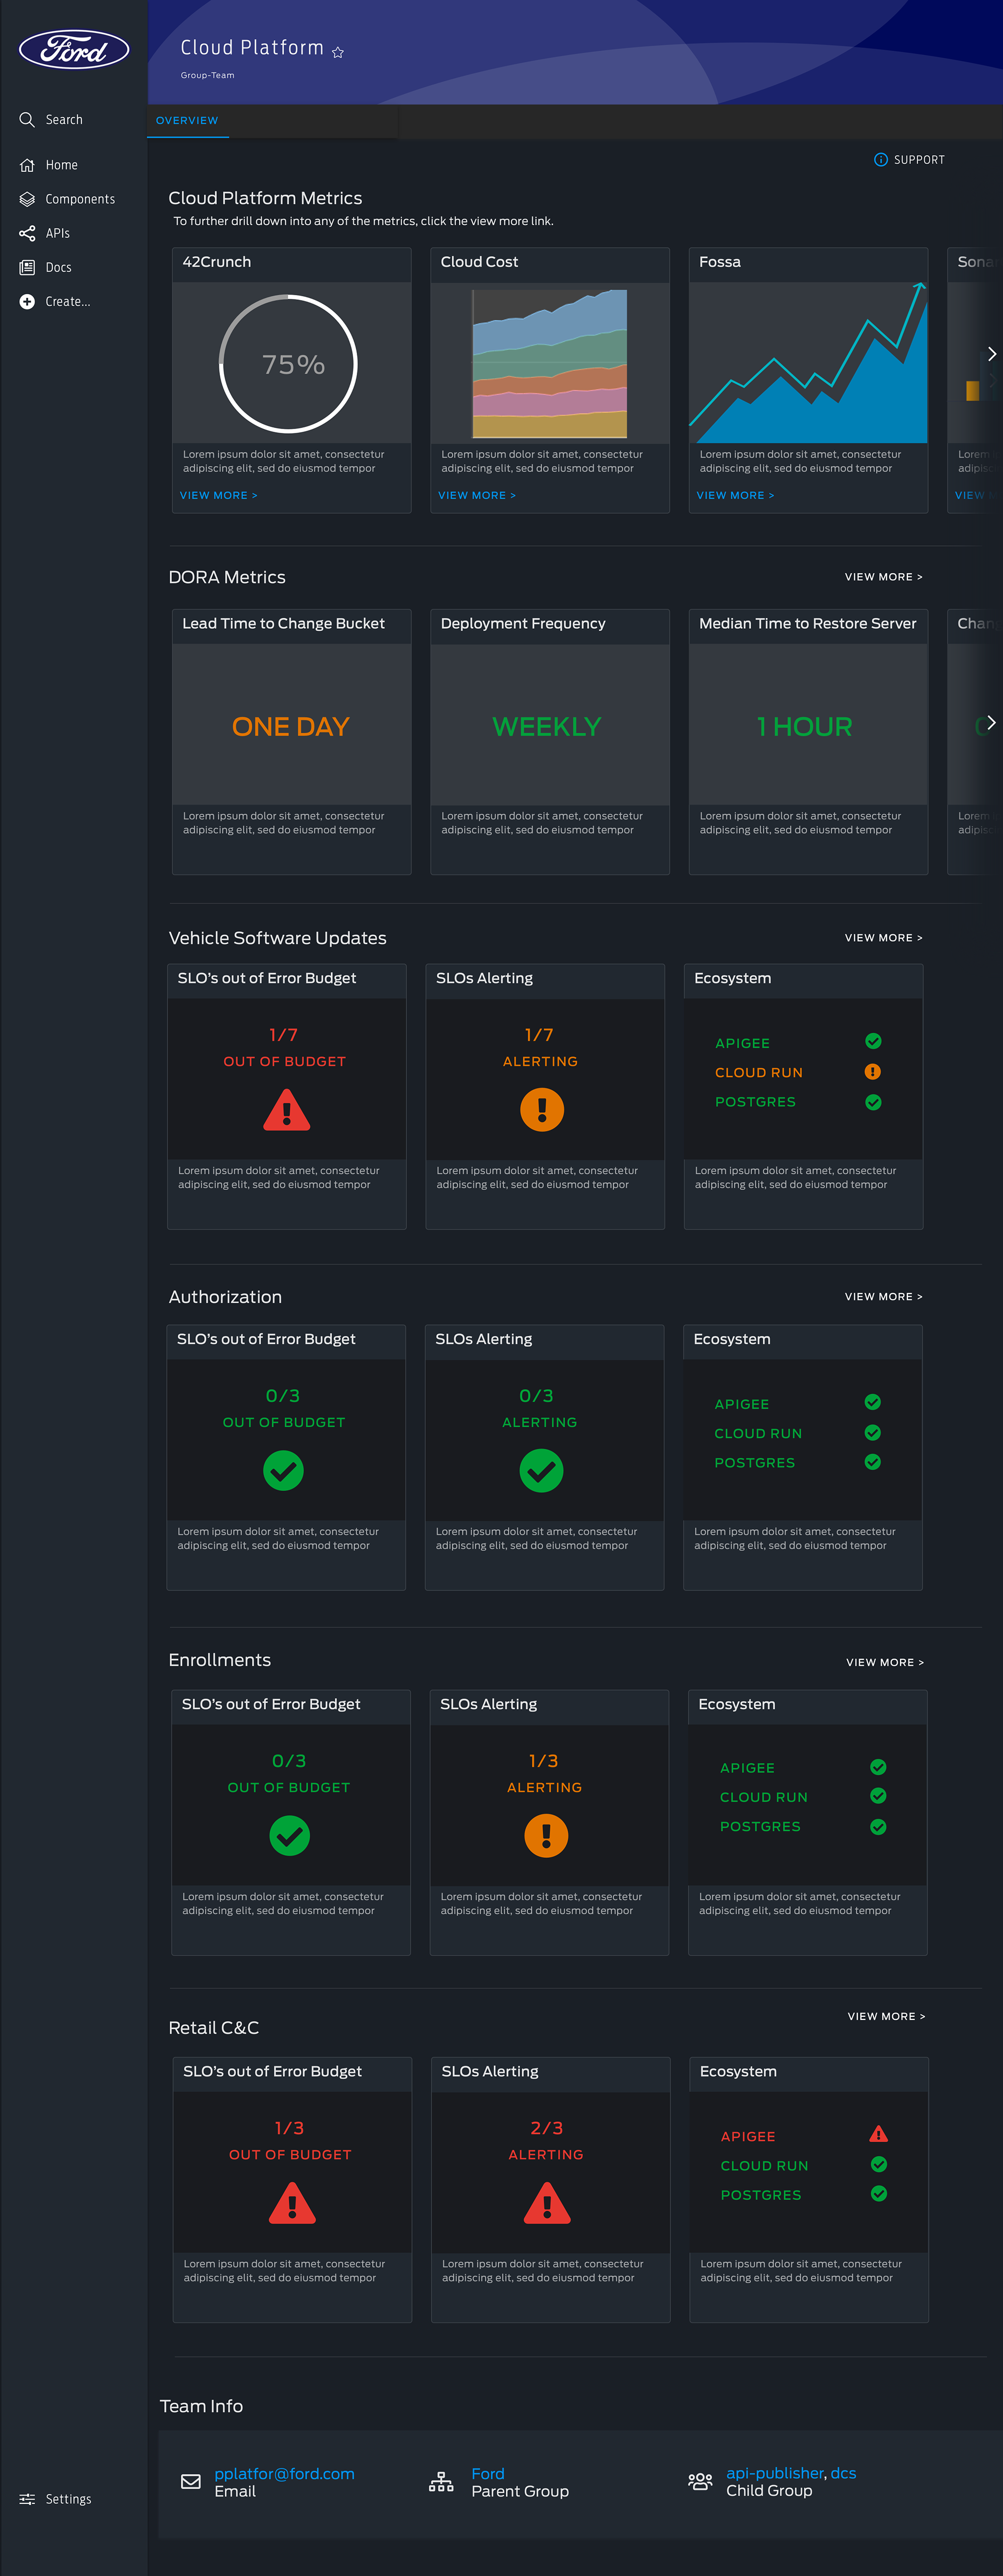The width and height of the screenshot is (1003, 2576).
Task: Open the Ford parent group link
Action: point(488,2473)
